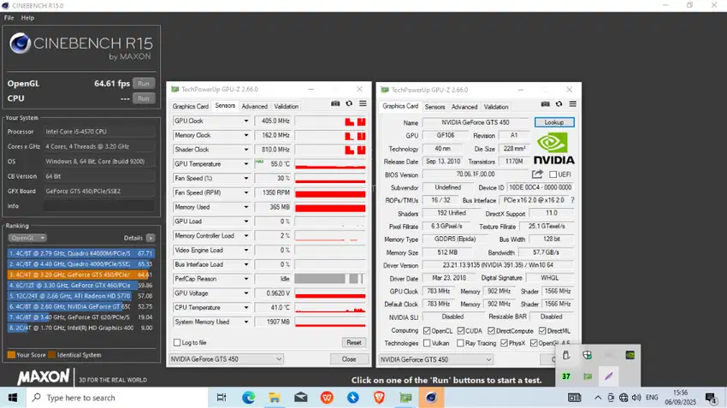Open Memory Used sensor dropdown
This screenshot has width=727, height=408.
coord(246,207)
